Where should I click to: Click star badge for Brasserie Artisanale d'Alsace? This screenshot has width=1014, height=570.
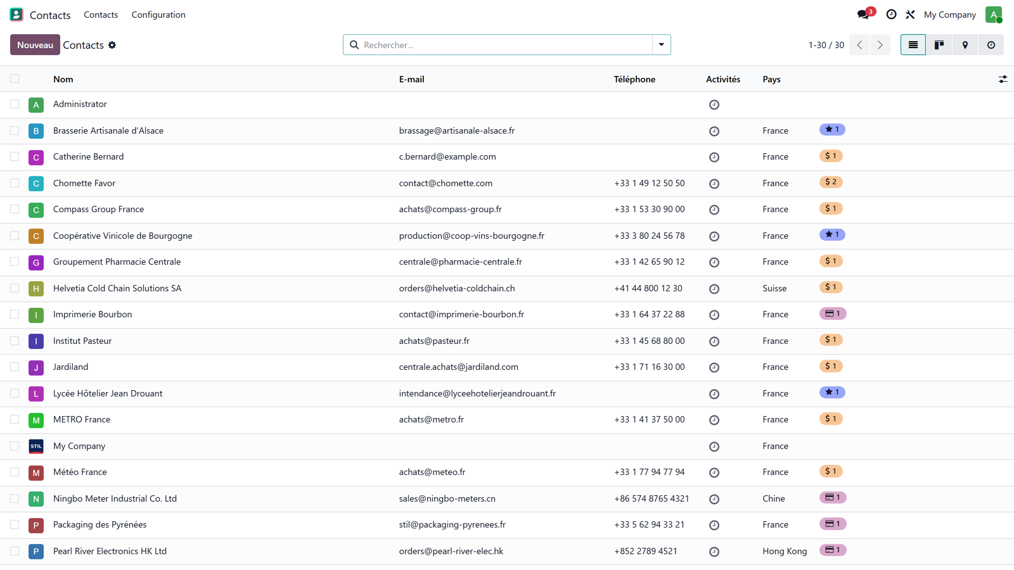[832, 129]
